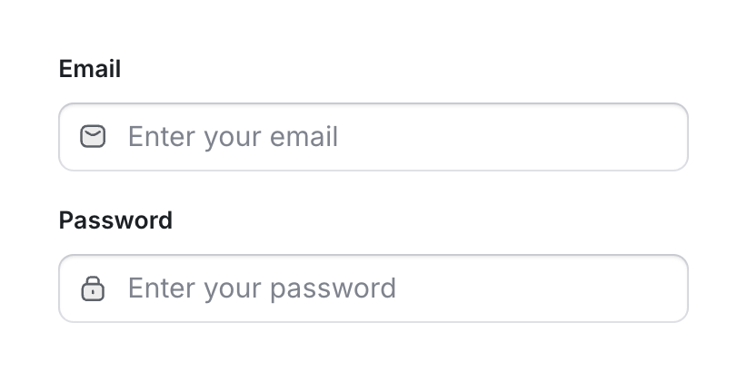Screen dimensions: 747x381
Task: Tap the padlock glyph under the Password label
Action: click(93, 289)
